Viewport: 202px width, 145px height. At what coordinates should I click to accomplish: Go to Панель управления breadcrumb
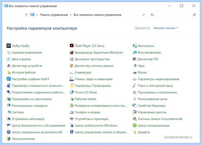[x=54, y=15]
